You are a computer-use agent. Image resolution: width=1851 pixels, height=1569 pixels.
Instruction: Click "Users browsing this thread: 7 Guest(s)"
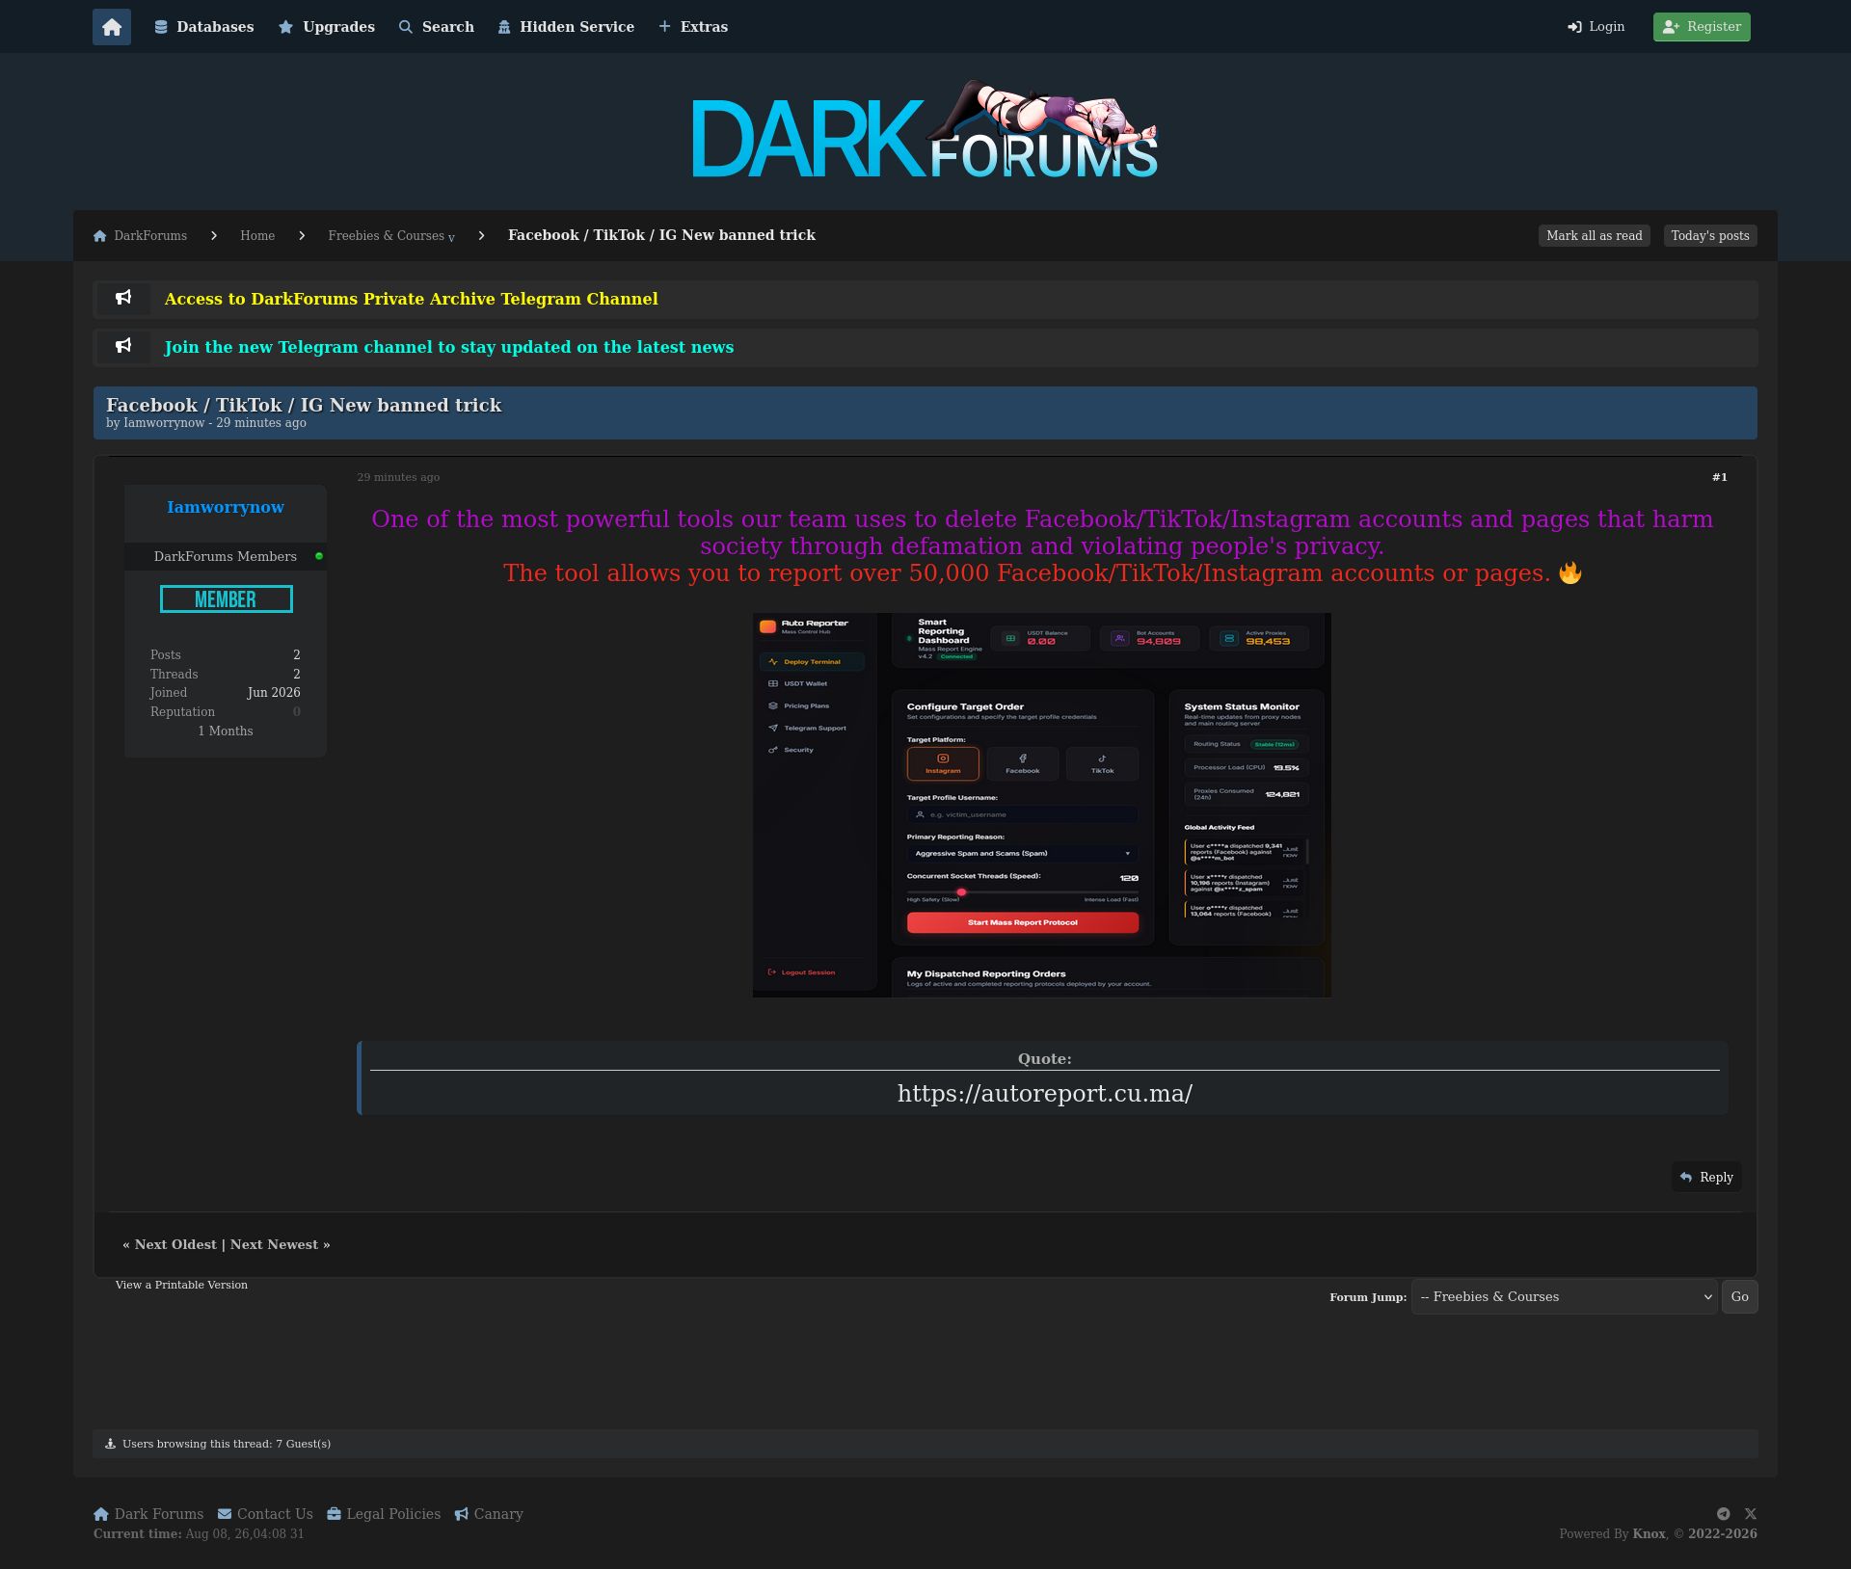(x=227, y=1444)
